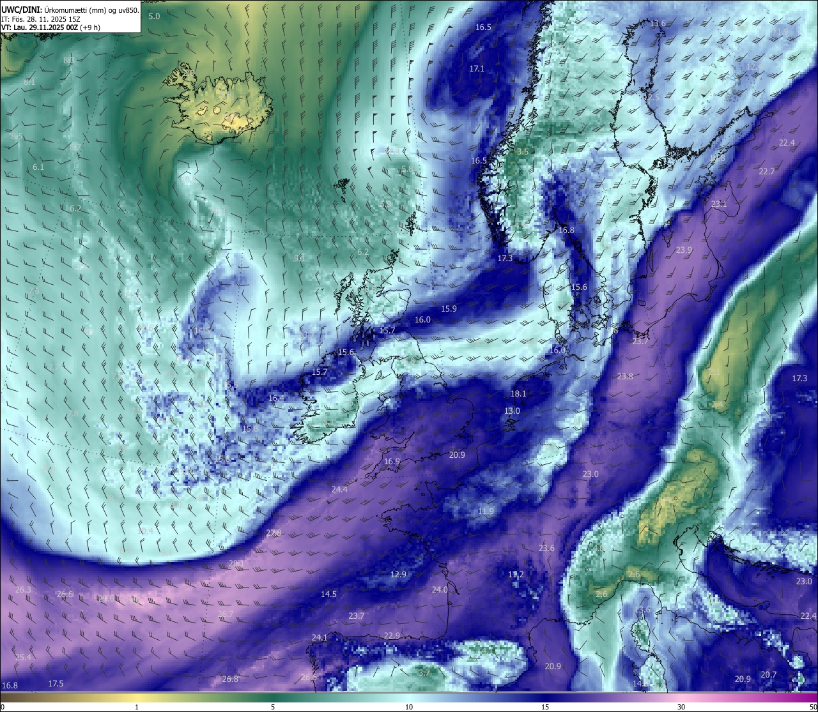Click the '17.1' precipitable water value

[x=477, y=68]
